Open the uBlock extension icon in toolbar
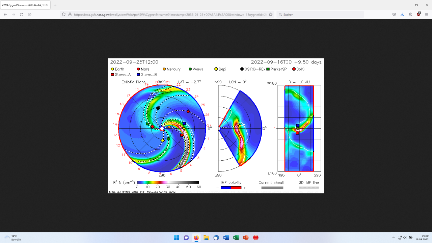Screen dimensions: 432x243 [418, 15]
